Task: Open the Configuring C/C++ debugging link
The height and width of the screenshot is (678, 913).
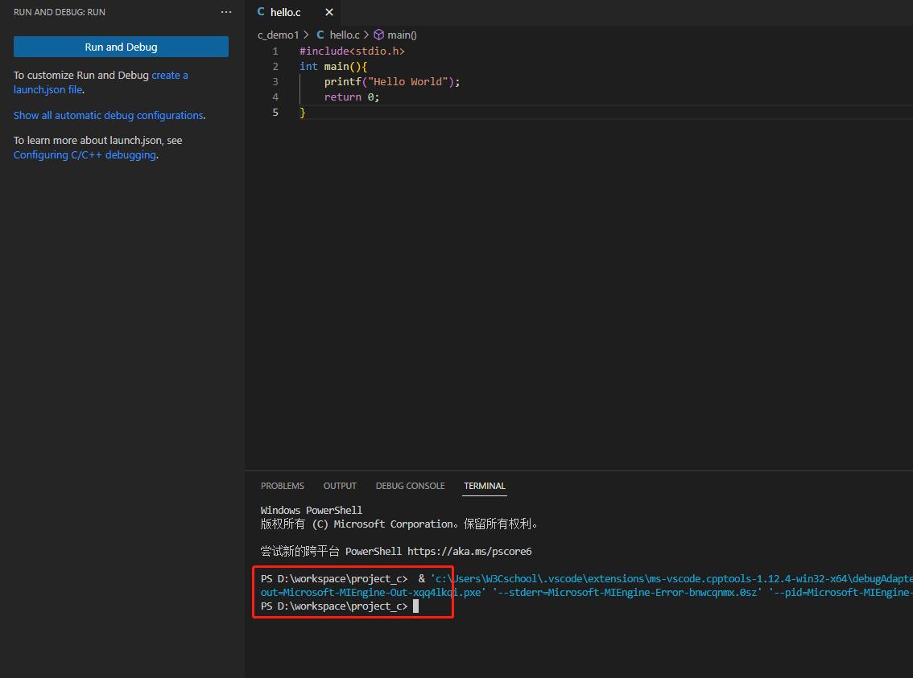Action: point(83,154)
